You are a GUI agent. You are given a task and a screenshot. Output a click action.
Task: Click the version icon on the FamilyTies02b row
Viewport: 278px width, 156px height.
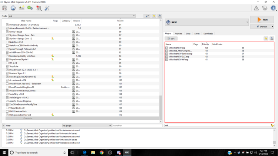tap(73, 31)
